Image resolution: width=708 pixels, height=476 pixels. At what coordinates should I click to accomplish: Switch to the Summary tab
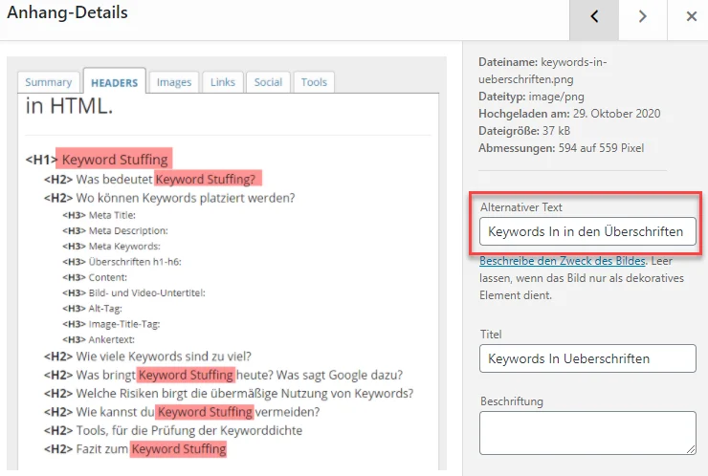(48, 82)
